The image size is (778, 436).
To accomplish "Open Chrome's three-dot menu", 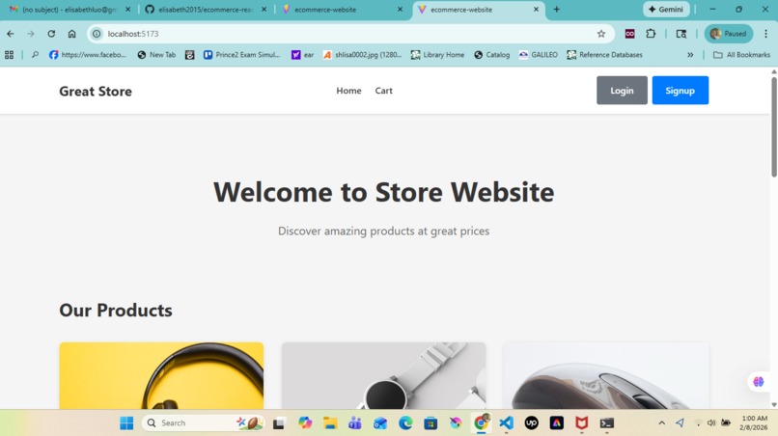I will pos(765,34).
